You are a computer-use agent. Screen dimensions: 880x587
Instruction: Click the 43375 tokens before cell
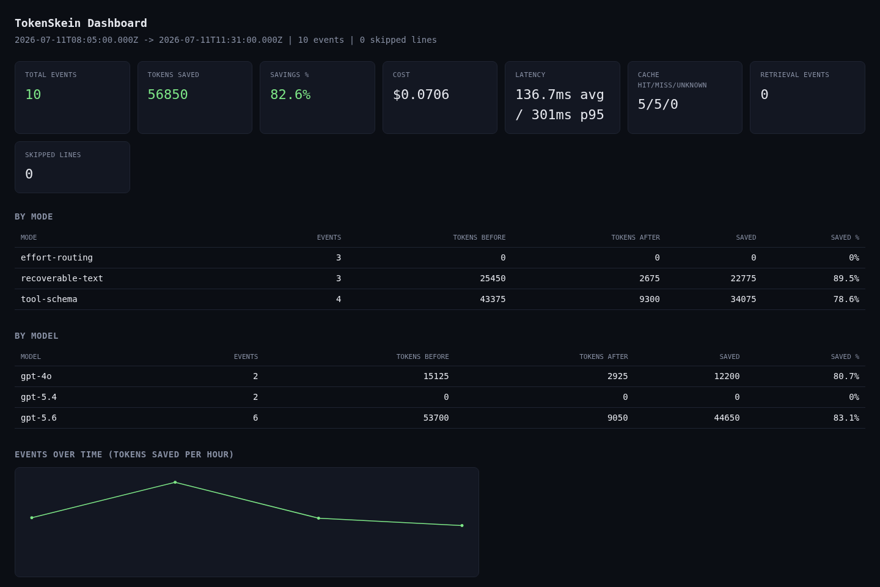[x=493, y=299]
